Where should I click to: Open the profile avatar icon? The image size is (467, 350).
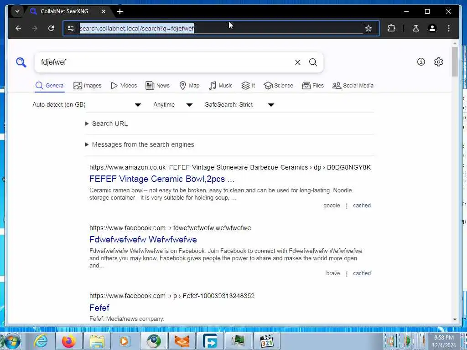coord(432,28)
